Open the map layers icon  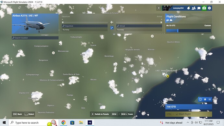coord(205,99)
